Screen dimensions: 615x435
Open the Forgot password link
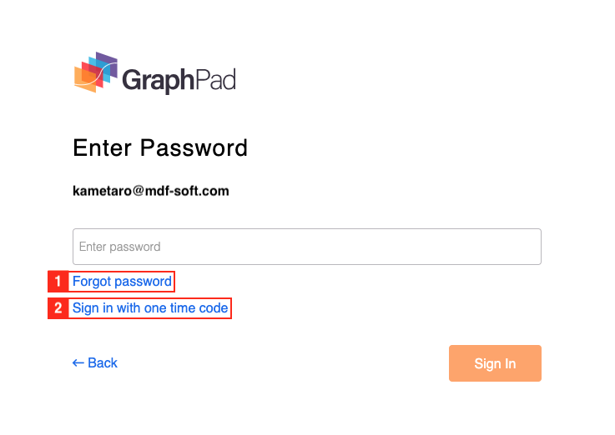tap(122, 282)
